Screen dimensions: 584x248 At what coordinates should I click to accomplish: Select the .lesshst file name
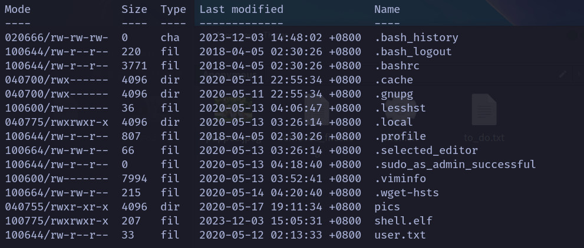pos(400,108)
